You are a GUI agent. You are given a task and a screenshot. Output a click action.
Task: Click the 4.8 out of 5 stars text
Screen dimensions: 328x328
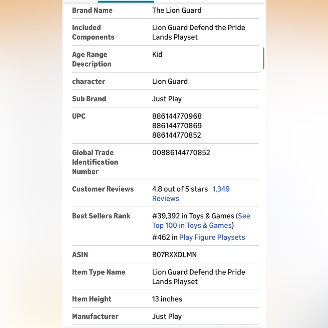tap(180, 189)
